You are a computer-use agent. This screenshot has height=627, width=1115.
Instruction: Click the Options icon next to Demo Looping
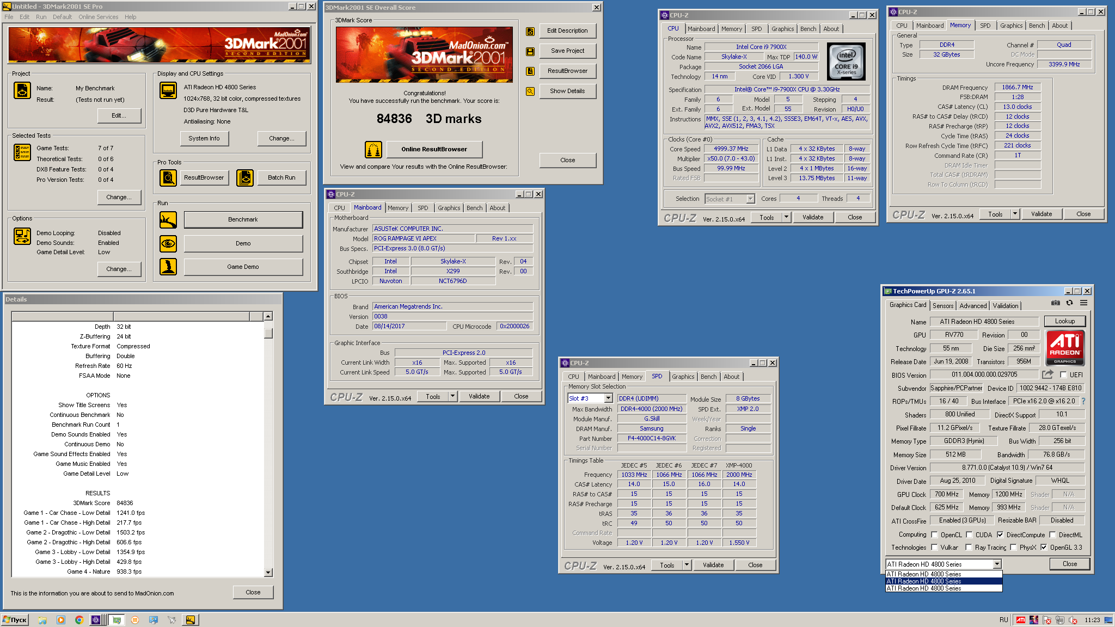[x=22, y=236]
